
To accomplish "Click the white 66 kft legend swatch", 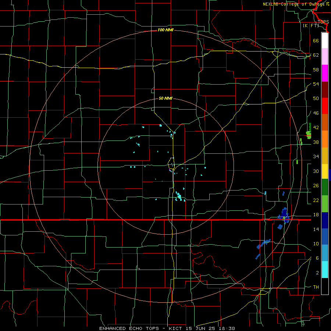I will [x=325, y=40].
